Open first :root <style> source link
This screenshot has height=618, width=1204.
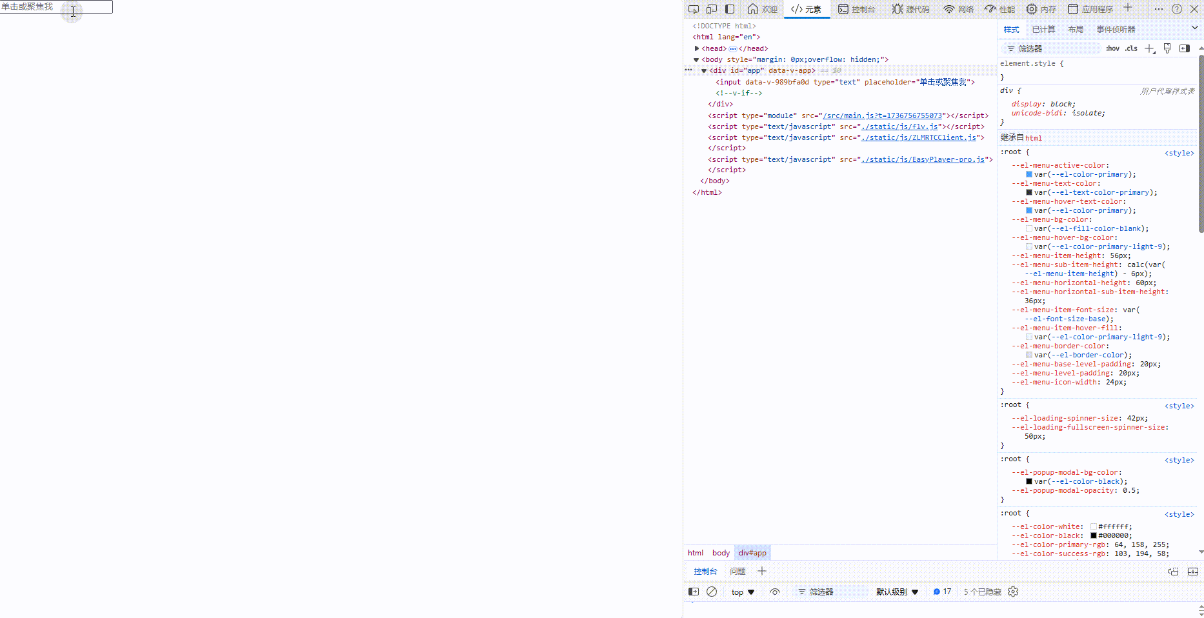tap(1179, 153)
